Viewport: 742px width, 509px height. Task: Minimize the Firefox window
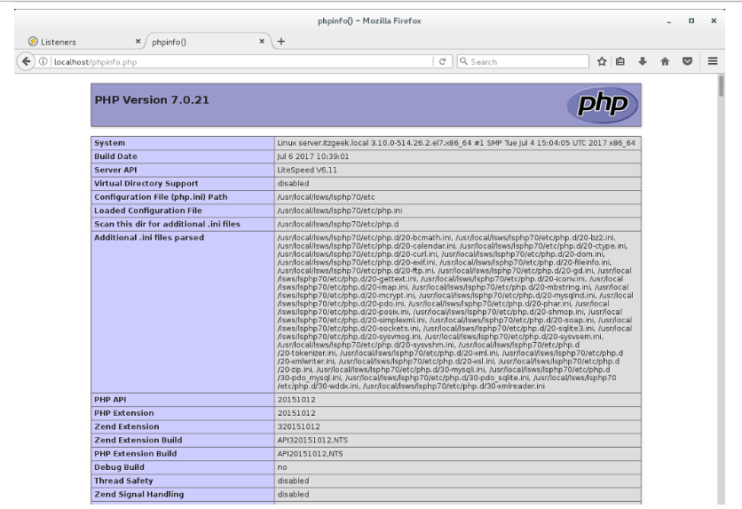coord(668,20)
